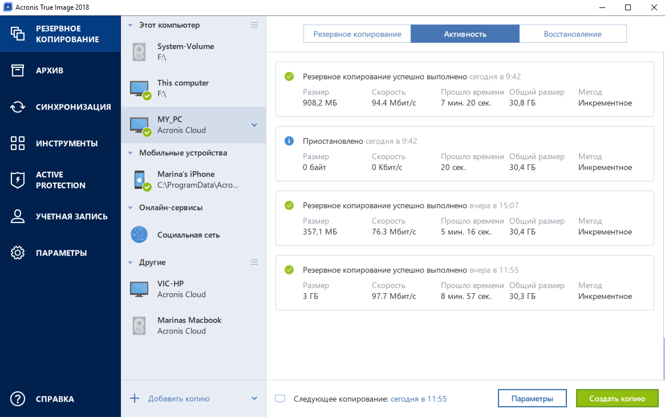Open the Social network globe icon
This screenshot has height=417, width=665.
point(139,234)
